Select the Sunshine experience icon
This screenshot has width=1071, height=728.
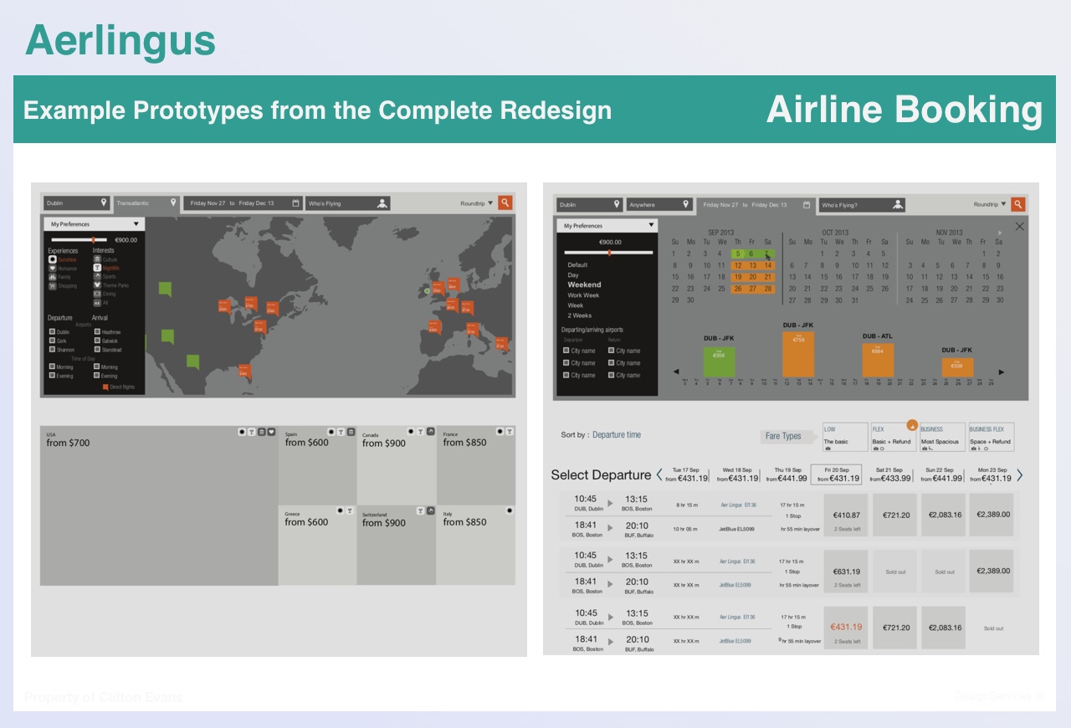pos(53,259)
